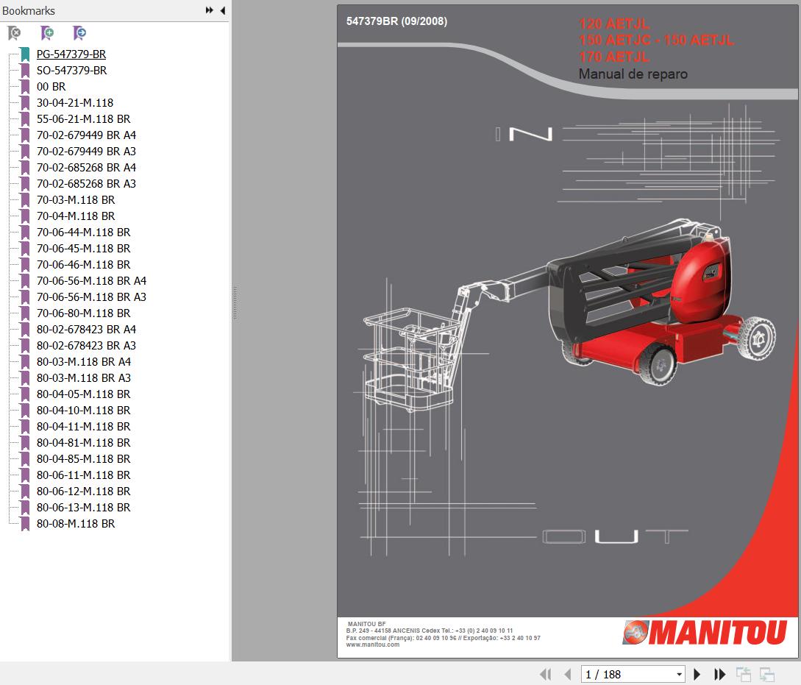801x685 pixels.
Task: Go to bookmark 70-04-M.118 BR
Action: pyautogui.click(x=76, y=216)
